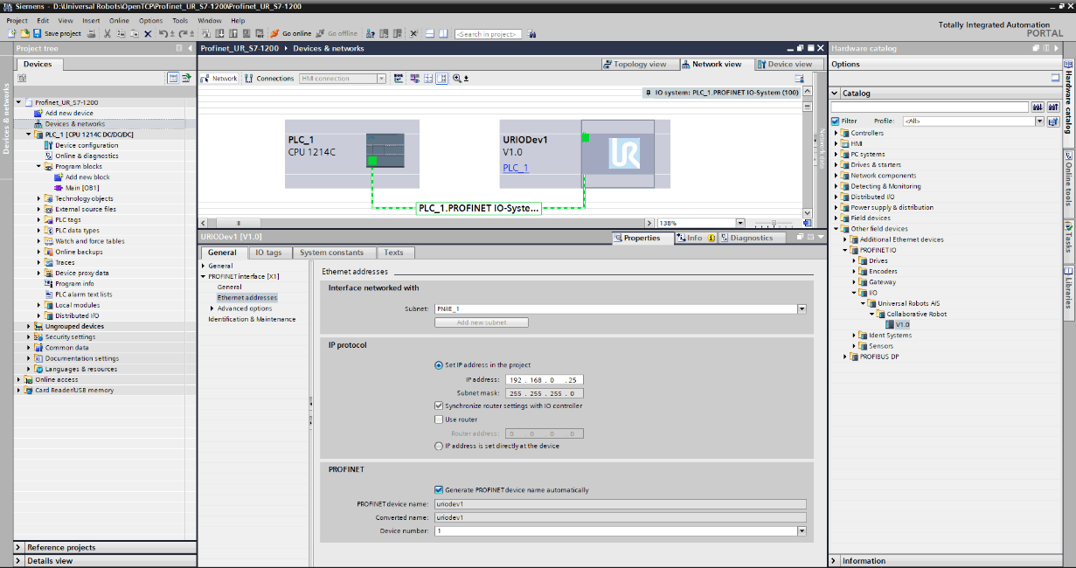The width and height of the screenshot is (1076, 568).
Task: Open the IO tags tab
Action: (x=268, y=253)
